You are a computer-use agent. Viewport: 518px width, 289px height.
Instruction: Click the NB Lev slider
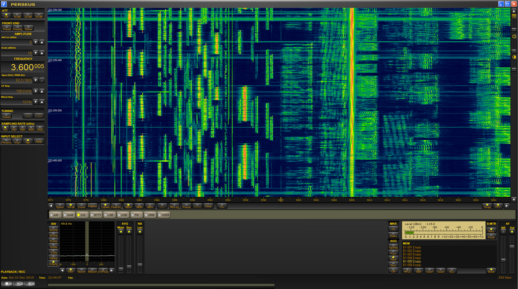point(139,265)
